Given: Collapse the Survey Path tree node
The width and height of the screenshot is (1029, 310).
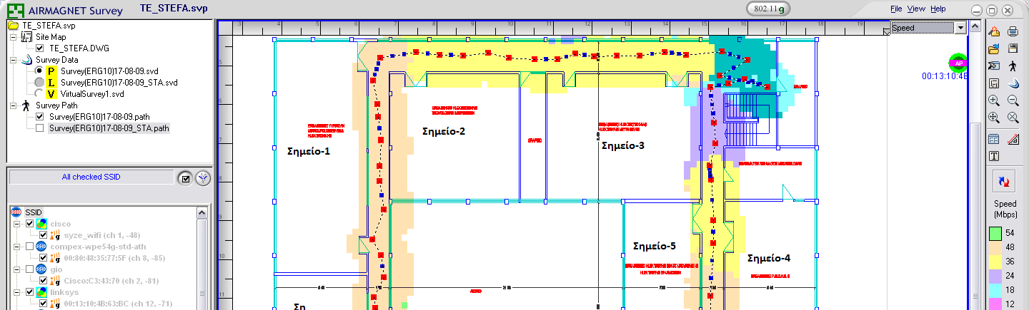Looking at the screenshot, I should [14, 105].
